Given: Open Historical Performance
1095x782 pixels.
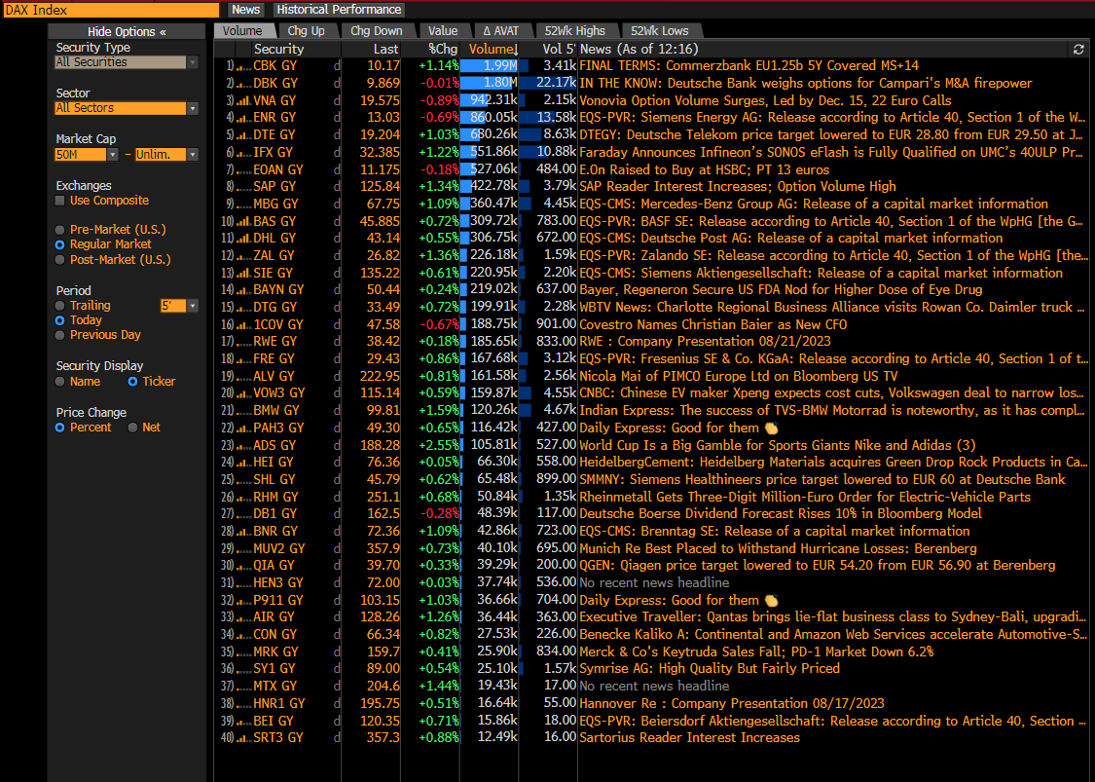Looking at the screenshot, I should coord(339,10).
